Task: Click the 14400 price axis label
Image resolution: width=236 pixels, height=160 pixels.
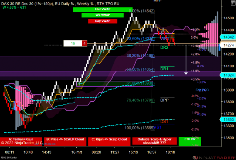Action: pyautogui.click(x=228, y=30)
